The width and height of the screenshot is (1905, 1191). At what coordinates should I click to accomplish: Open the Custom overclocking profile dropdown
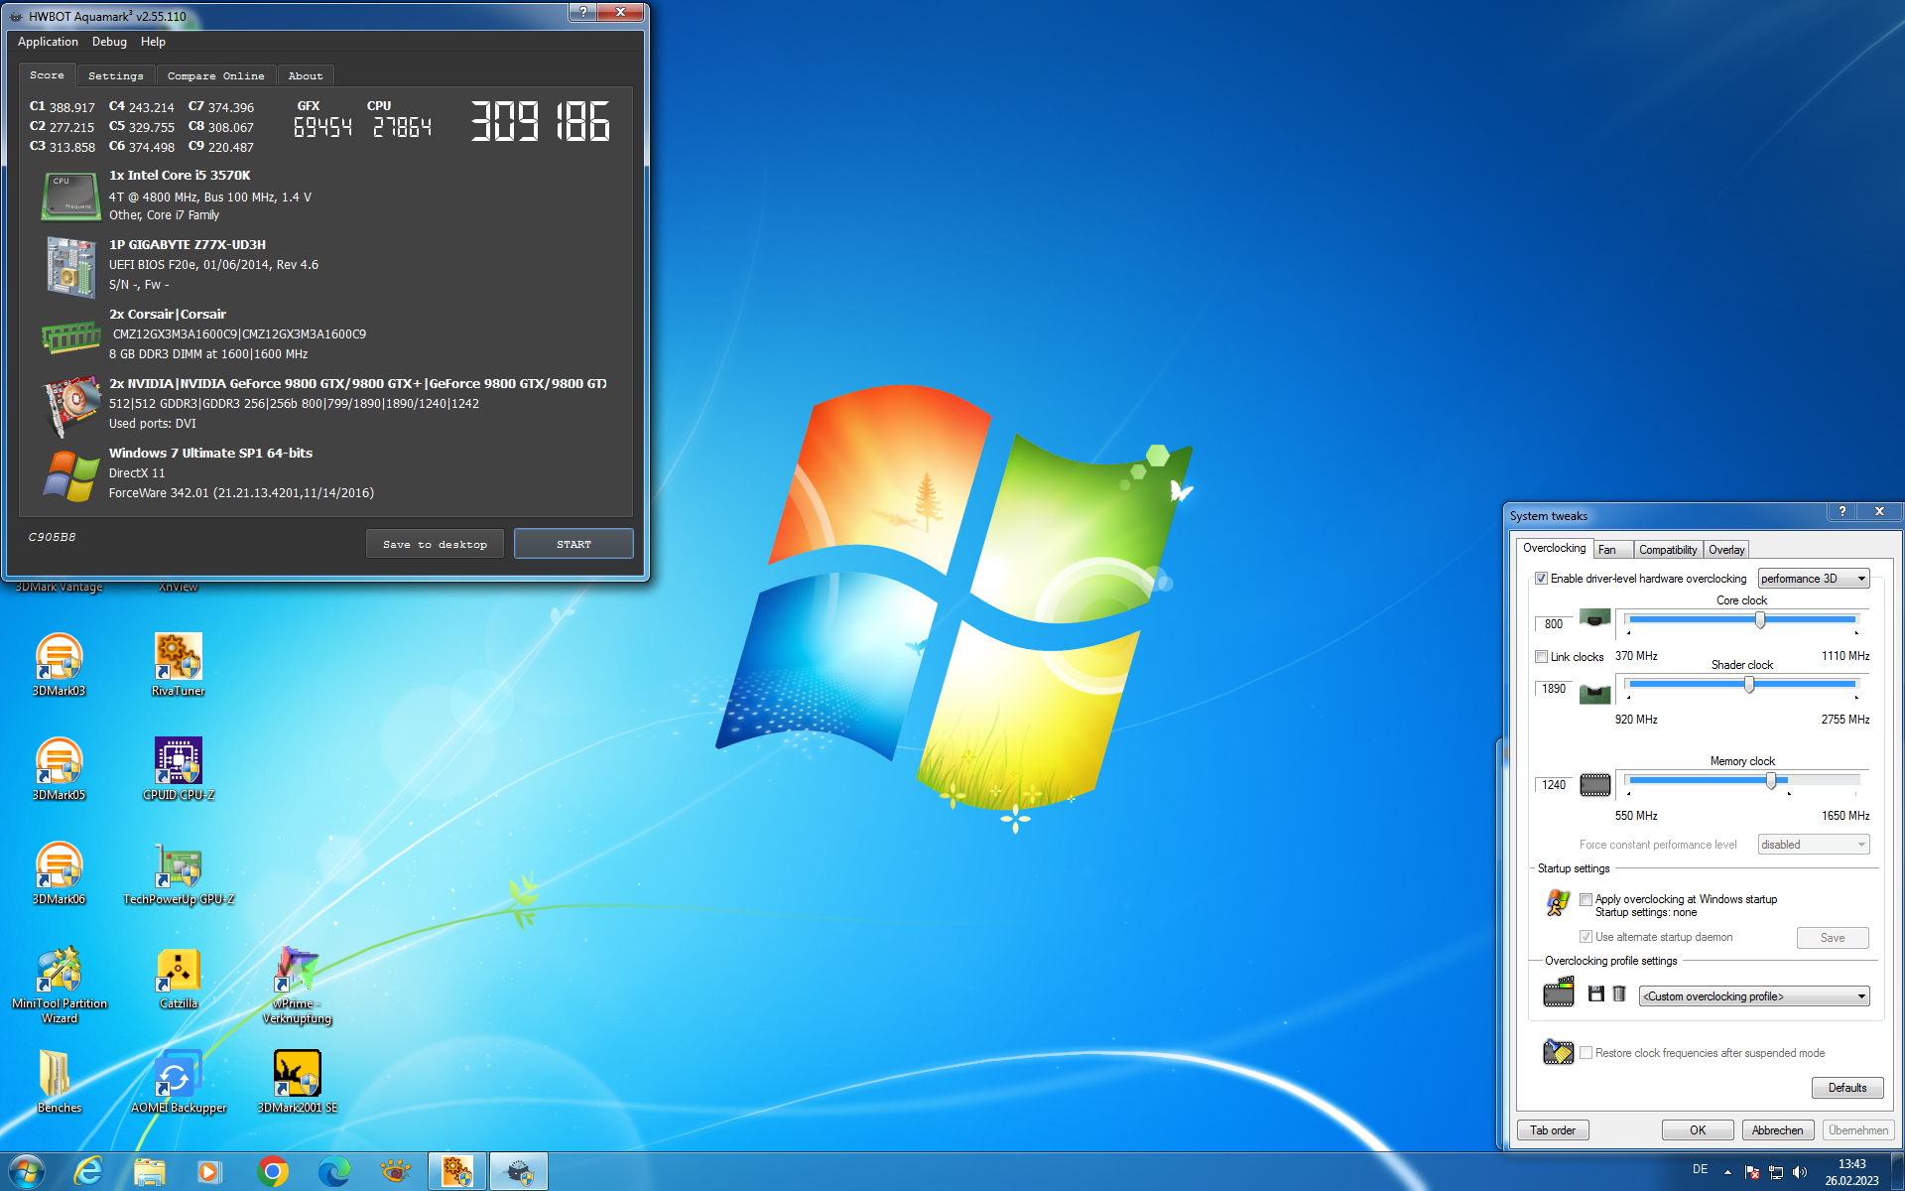(x=1753, y=996)
